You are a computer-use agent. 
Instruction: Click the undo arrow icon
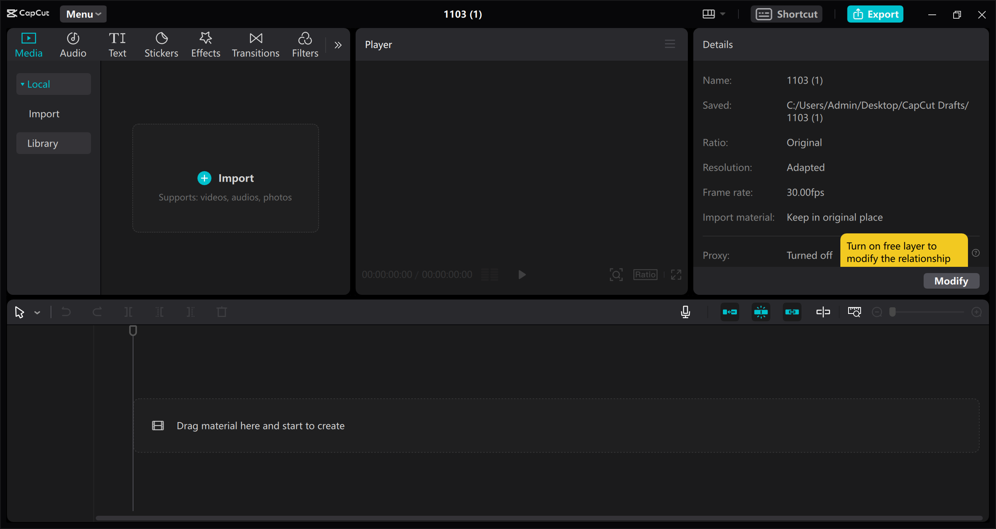tap(66, 312)
